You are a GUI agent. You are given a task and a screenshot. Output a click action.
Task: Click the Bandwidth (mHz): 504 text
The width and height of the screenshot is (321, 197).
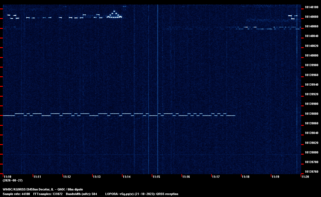(81, 194)
